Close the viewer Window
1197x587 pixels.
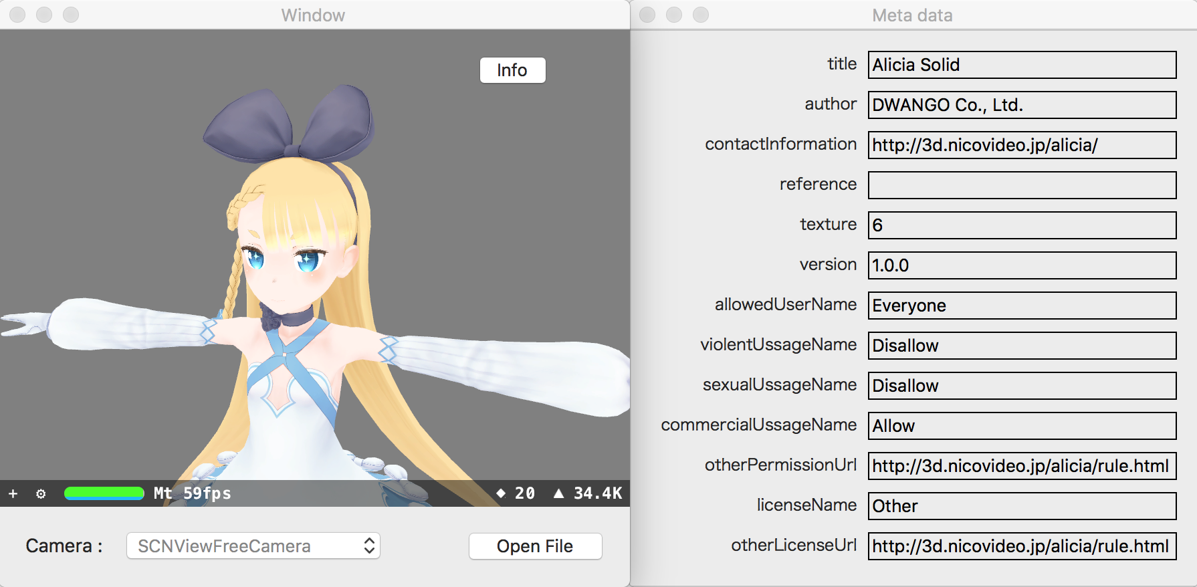pos(17,15)
